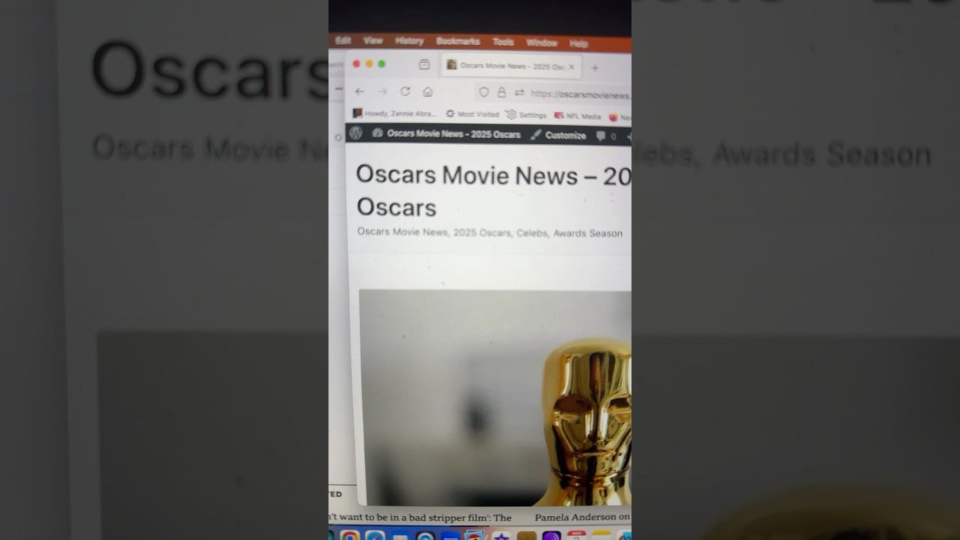The height and width of the screenshot is (540, 960).
Task: Click Customize in the WordPress admin bar
Action: [558, 136]
